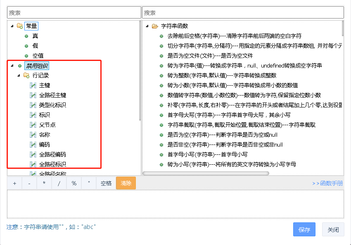Click the field icon beside 主键

[x=33, y=85]
